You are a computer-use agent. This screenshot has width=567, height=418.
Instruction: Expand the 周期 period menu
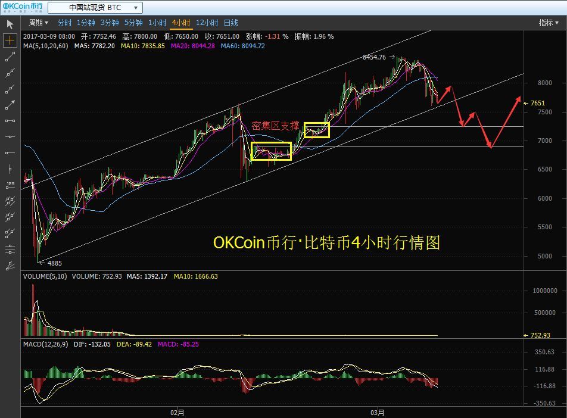(38, 23)
